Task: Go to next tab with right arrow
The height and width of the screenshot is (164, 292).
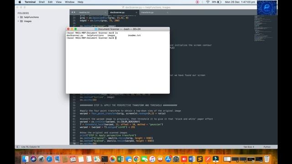Action: coord(75,12)
